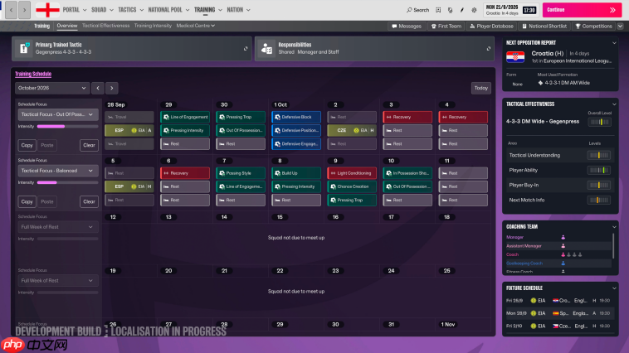629x353 pixels.
Task: Open the Chance Creation session on 9 Oct
Action: coord(352,186)
